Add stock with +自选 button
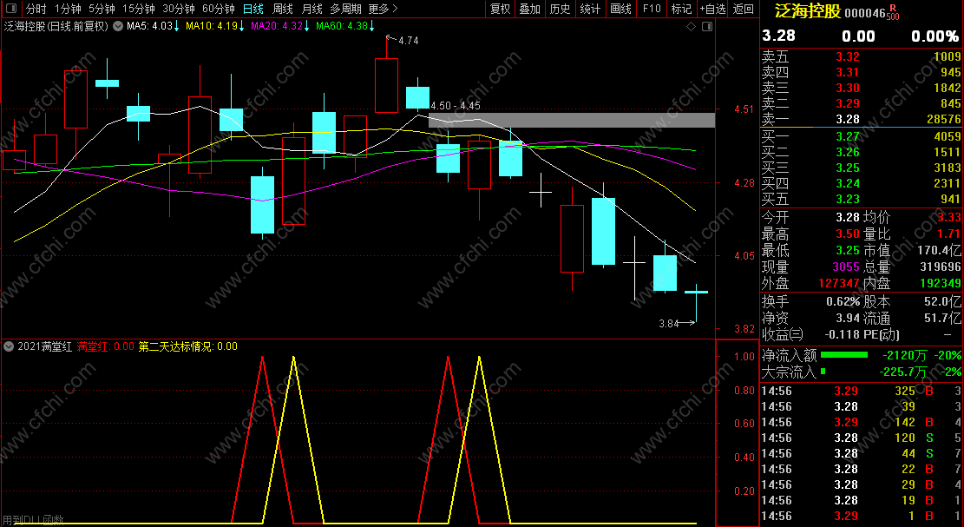The height and width of the screenshot is (527, 964). click(x=712, y=9)
